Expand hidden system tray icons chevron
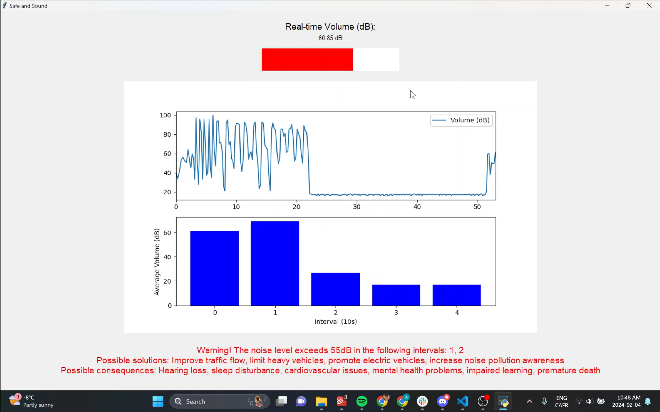Viewport: 660px width, 412px height. pyautogui.click(x=529, y=401)
